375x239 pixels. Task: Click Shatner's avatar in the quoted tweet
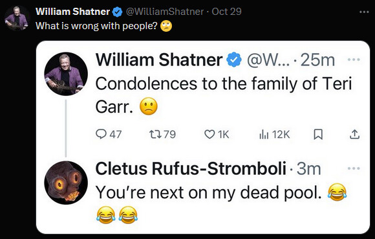[66, 74]
